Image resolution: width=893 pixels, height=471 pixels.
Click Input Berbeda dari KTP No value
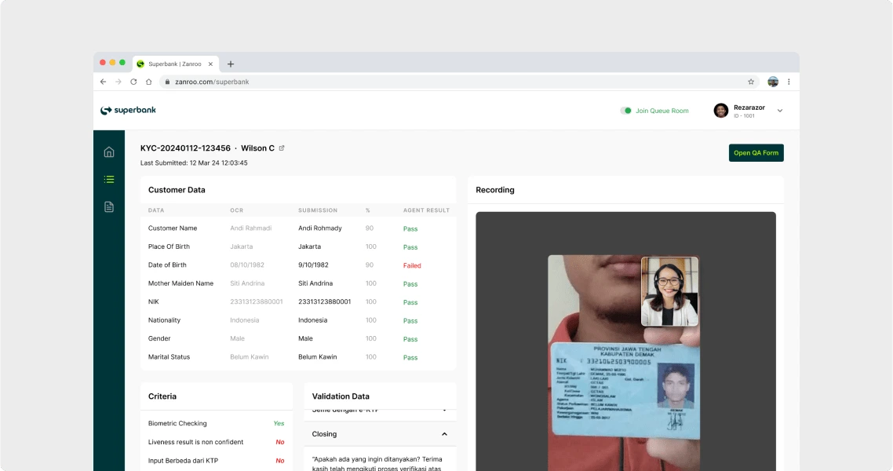coord(279,461)
